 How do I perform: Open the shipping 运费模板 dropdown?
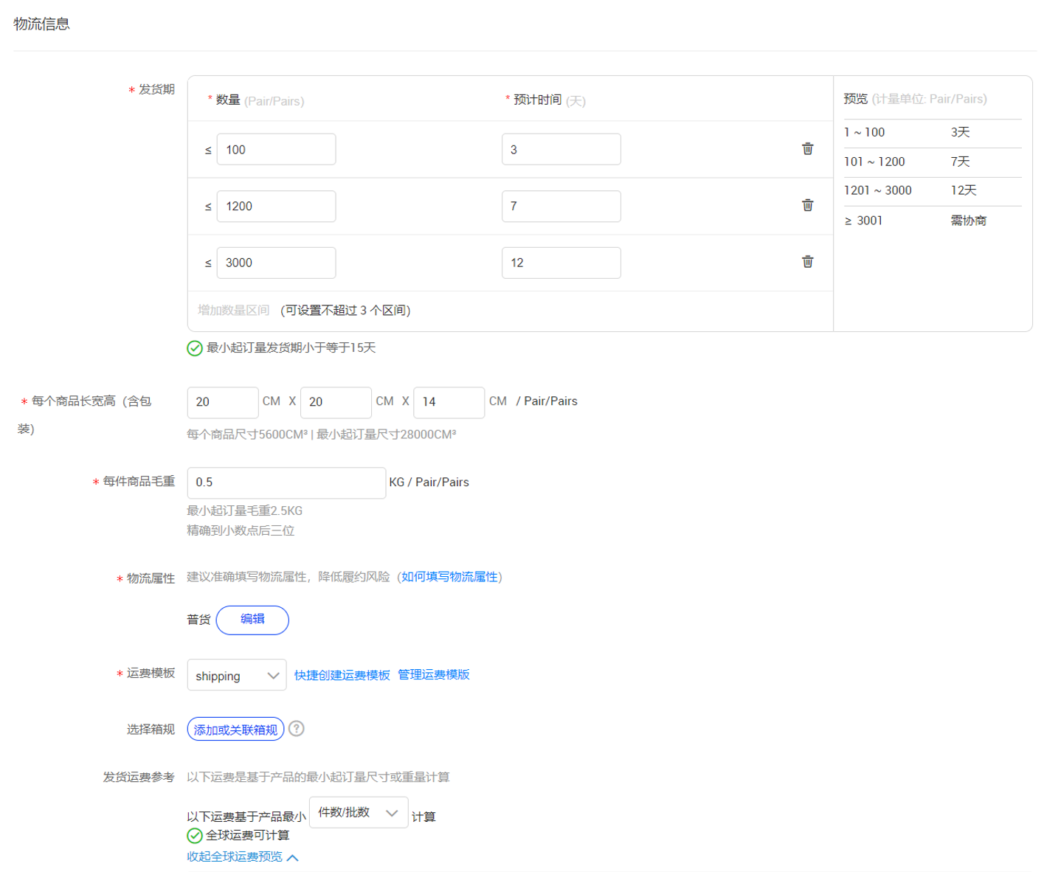click(236, 675)
